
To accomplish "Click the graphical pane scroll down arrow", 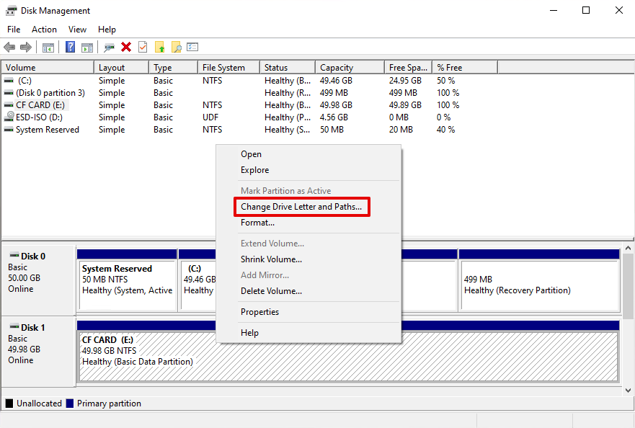I will coord(628,391).
